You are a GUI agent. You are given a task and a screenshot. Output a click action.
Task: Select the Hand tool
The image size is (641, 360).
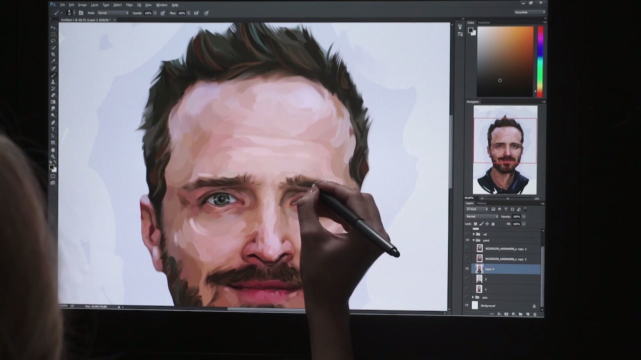(x=53, y=149)
